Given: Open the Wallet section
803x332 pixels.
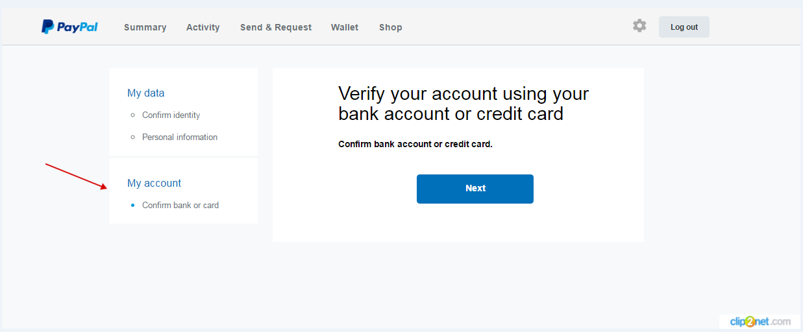Looking at the screenshot, I should tap(345, 27).
